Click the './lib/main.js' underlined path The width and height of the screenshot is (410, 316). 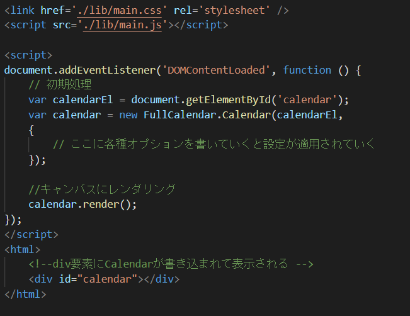click(122, 25)
